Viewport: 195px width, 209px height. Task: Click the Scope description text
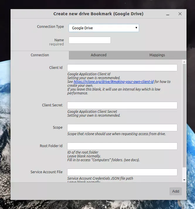coord(116,134)
